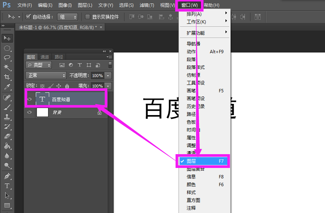Select the Pen tool
Viewport: 325px width, 213px height.
[x=7, y=176]
